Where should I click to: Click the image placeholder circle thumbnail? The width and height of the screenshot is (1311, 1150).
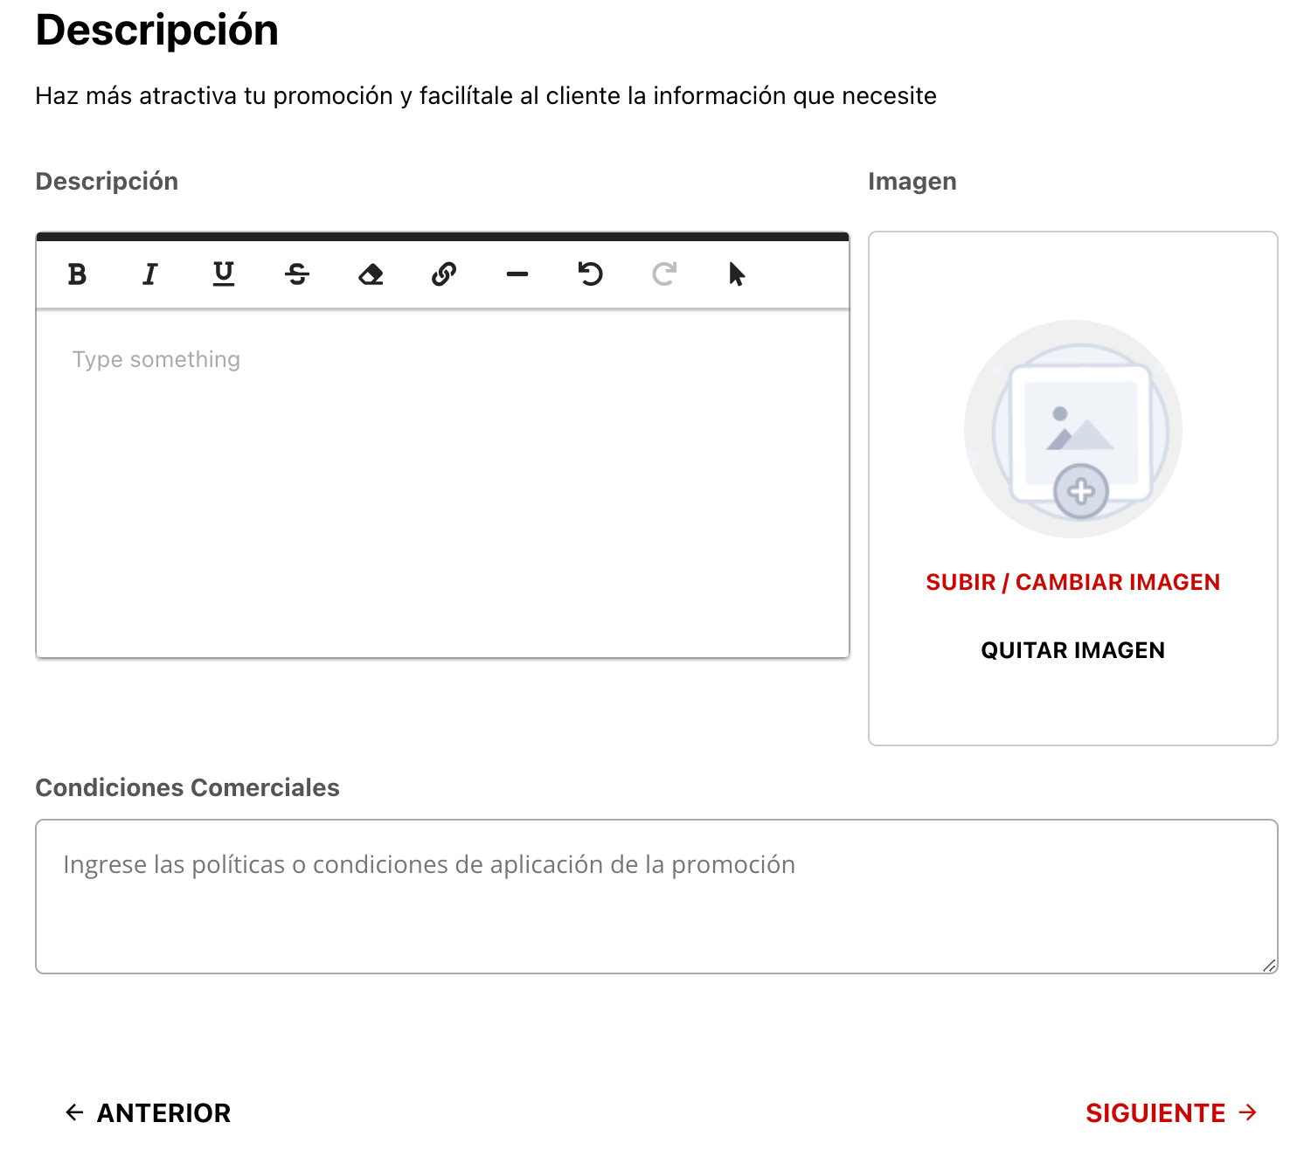point(1073,428)
